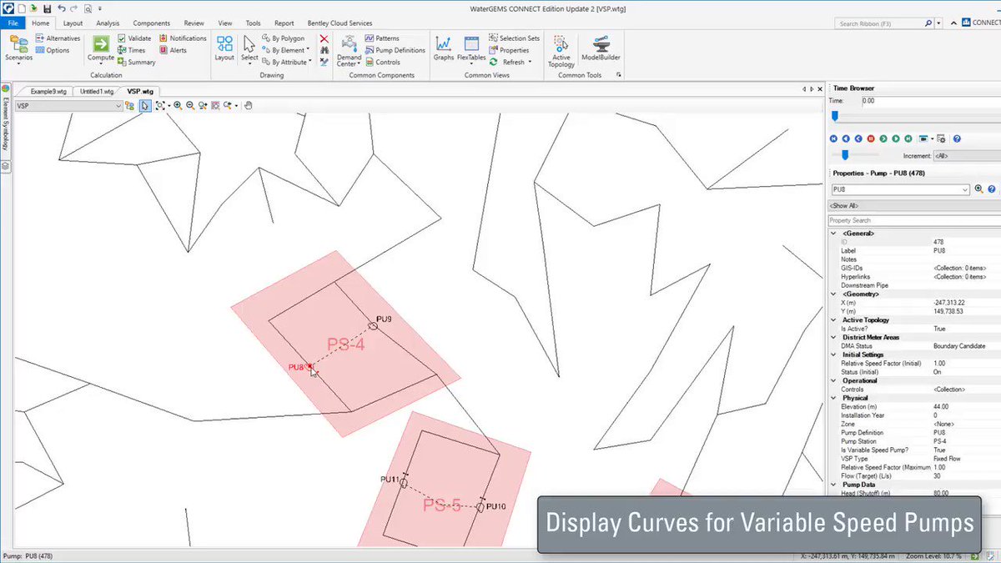Screen dimensions: 1001x563
Task: Launch ModelBuilder
Action: coord(600,48)
